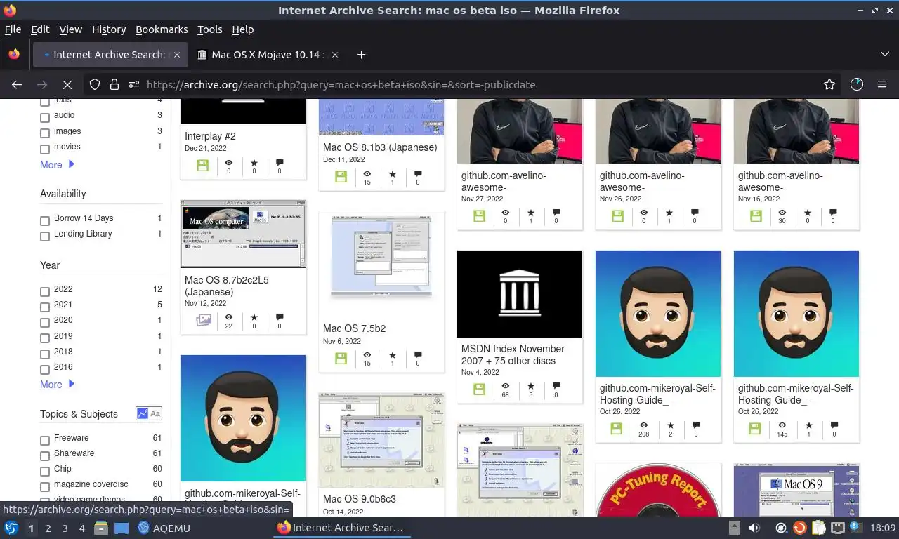The image size is (899, 539).
Task: Click the views eye icon showing 208
Action: point(643,425)
